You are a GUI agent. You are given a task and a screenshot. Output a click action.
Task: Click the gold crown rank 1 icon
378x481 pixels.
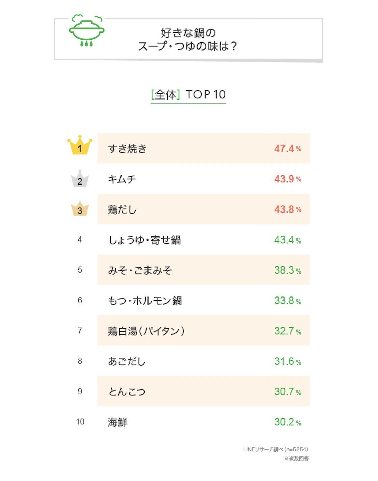(80, 145)
